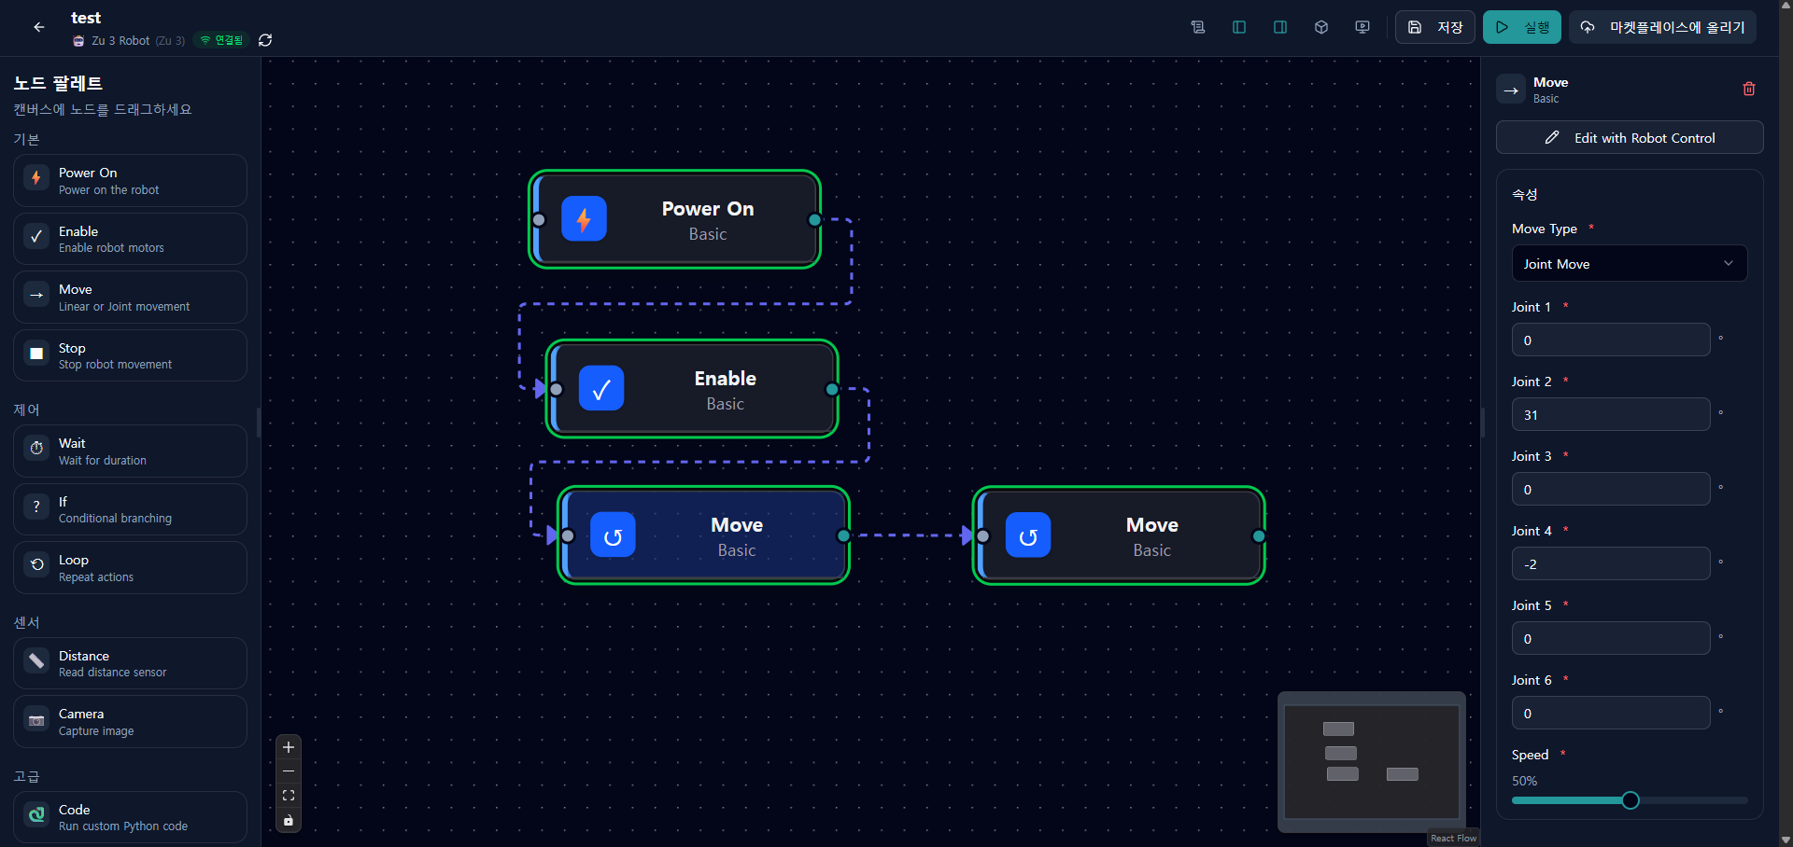Select the If conditional palette node
1793x847 pixels.
[x=130, y=509]
